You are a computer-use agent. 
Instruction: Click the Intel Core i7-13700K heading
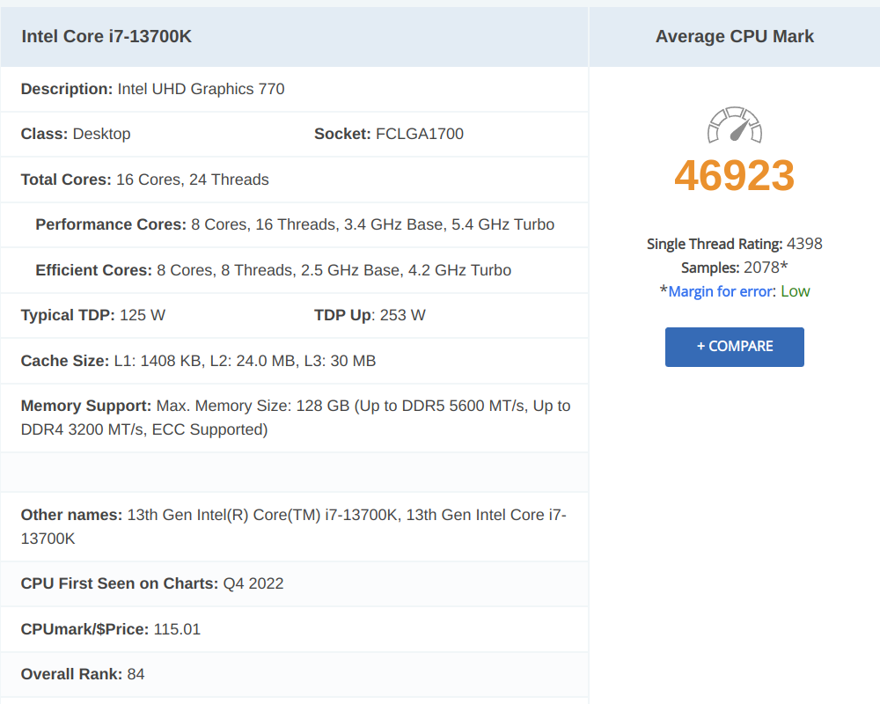(106, 36)
